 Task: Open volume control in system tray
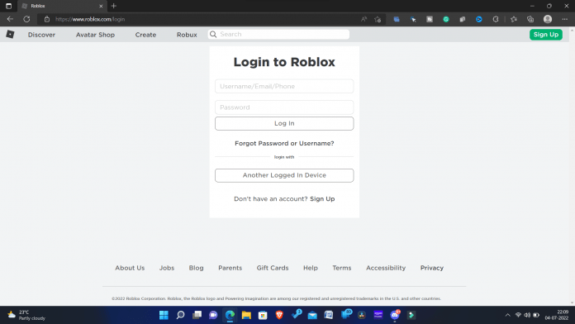527,315
